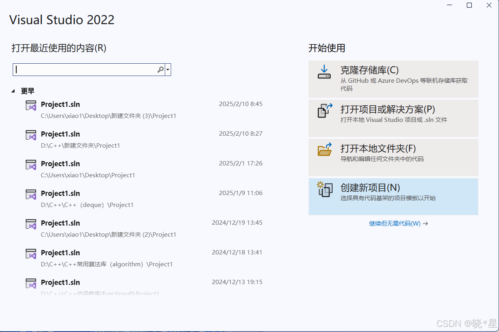This screenshot has height=332, width=499.
Task: Click the 2025/2/10 8:45 timestamp
Action: tap(241, 104)
